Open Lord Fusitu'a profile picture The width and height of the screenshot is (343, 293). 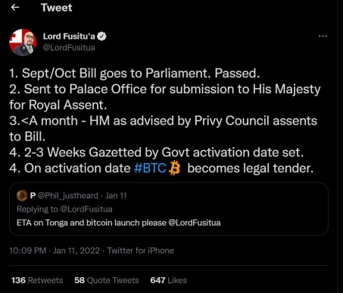coord(23,43)
